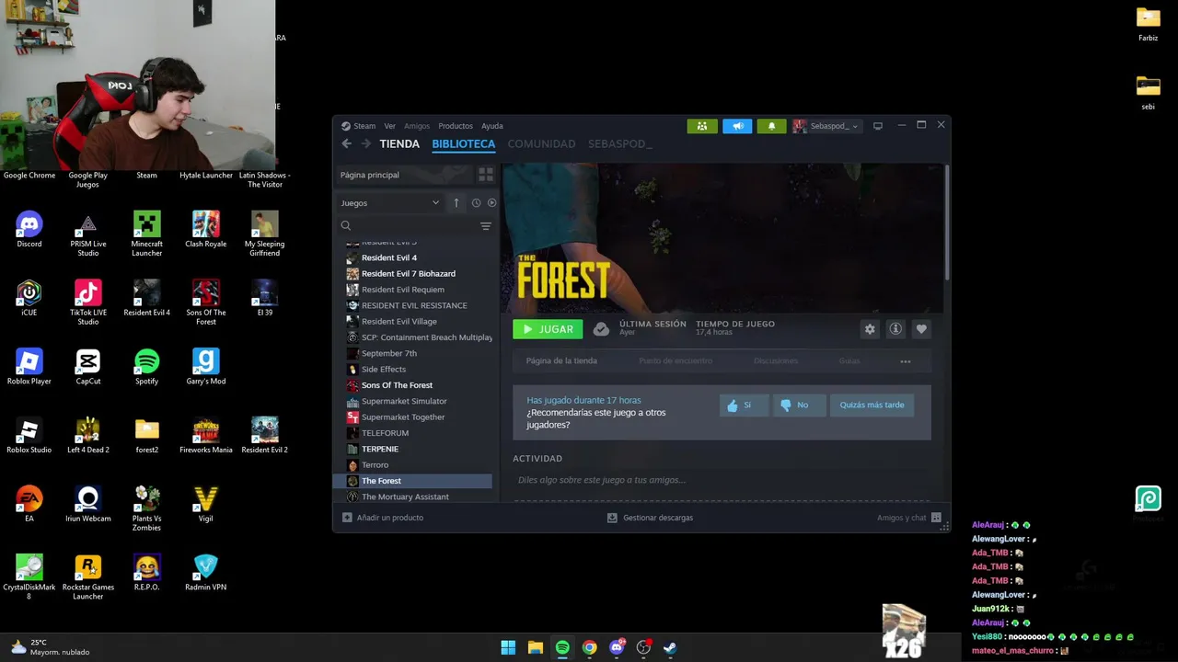
Task: Open Garry's Mod desktop shortcut
Action: tap(205, 367)
